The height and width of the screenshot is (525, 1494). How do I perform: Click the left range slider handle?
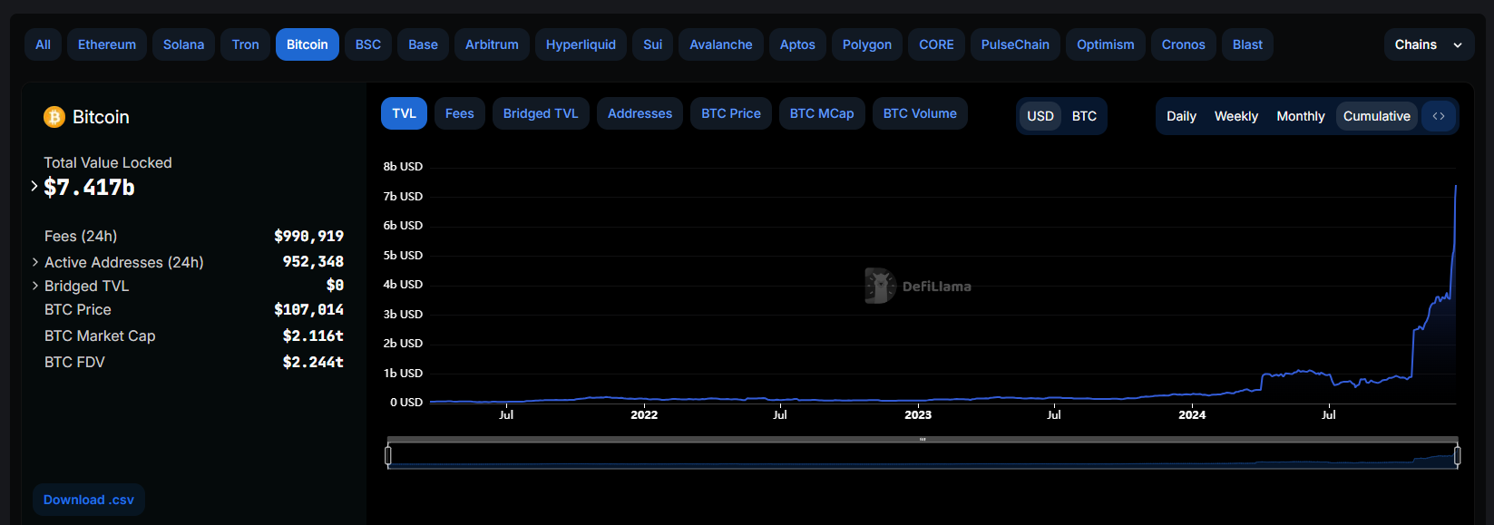click(x=388, y=455)
